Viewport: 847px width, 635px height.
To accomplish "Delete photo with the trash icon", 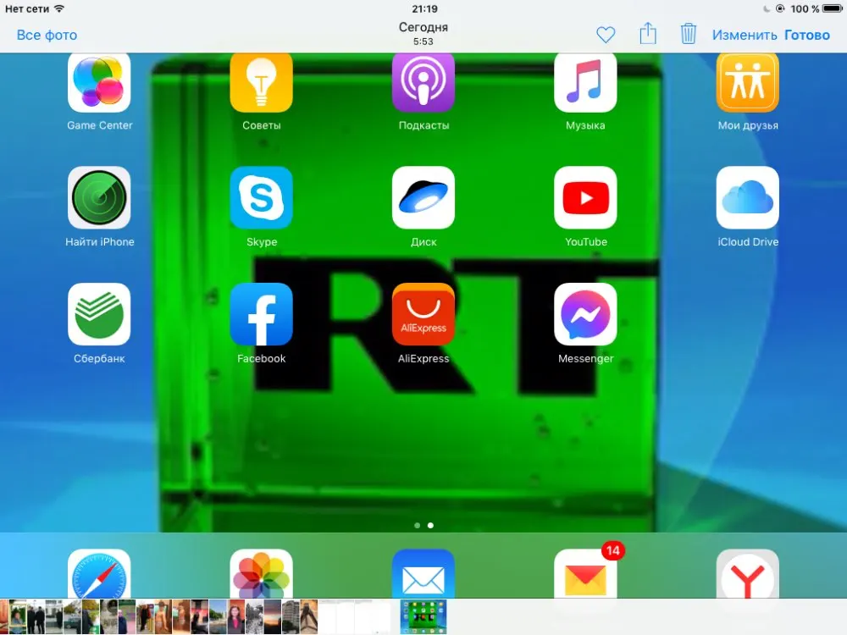I will point(688,34).
